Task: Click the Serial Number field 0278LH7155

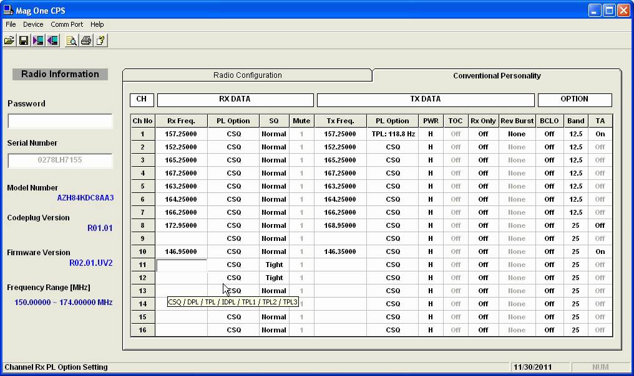Action: pos(60,160)
